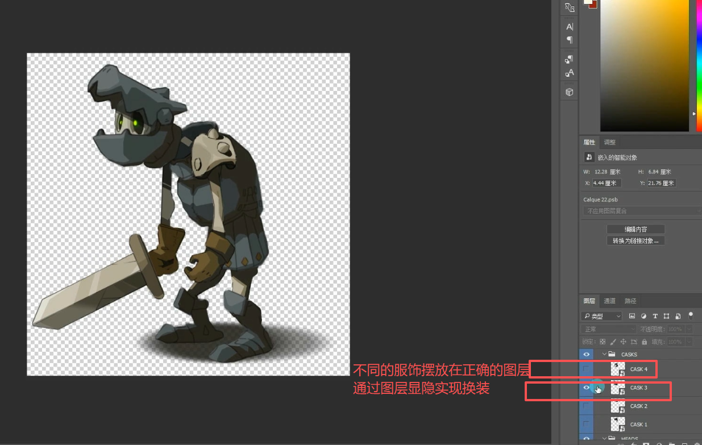702x445 pixels.
Task: Show the CASK 2 layer
Action: [x=586, y=406]
